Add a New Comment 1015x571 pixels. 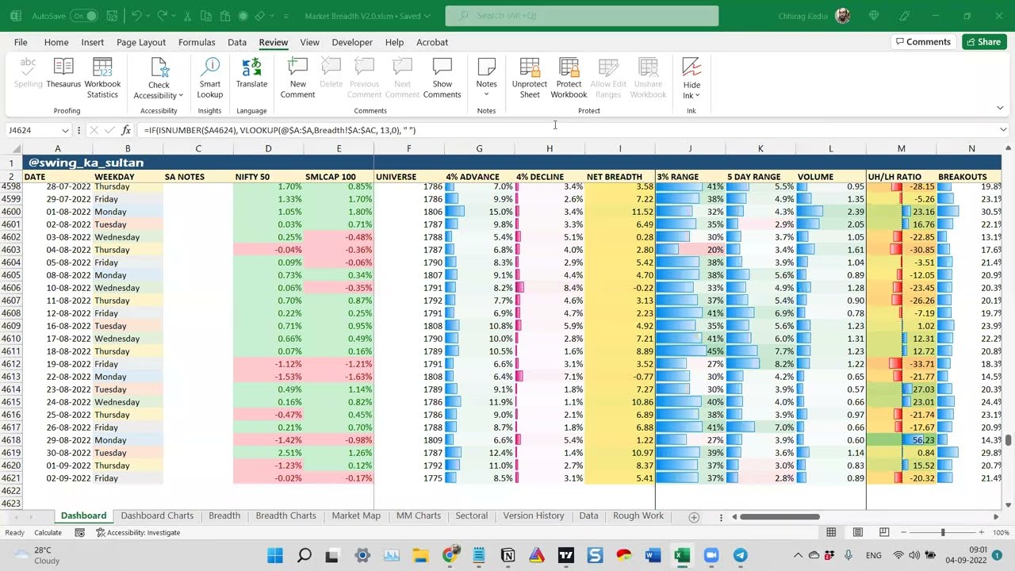pos(297,78)
